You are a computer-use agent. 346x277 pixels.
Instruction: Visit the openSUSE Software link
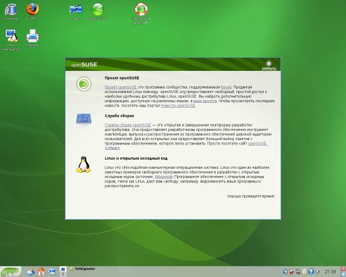pos(257,143)
